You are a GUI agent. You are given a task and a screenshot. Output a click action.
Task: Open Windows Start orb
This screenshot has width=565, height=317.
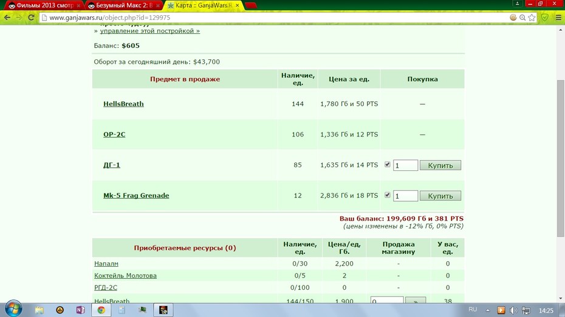[x=14, y=309]
